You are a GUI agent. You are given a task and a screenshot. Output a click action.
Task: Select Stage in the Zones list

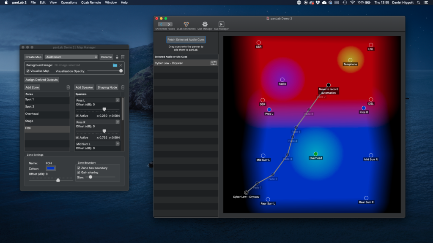coord(47,121)
